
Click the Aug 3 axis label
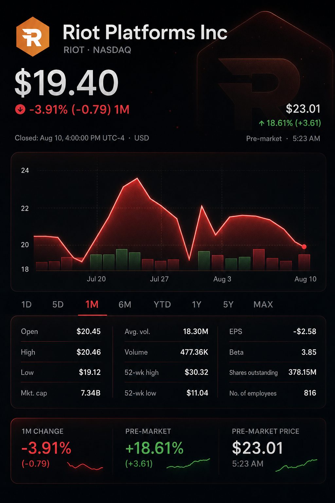pyautogui.click(x=222, y=279)
